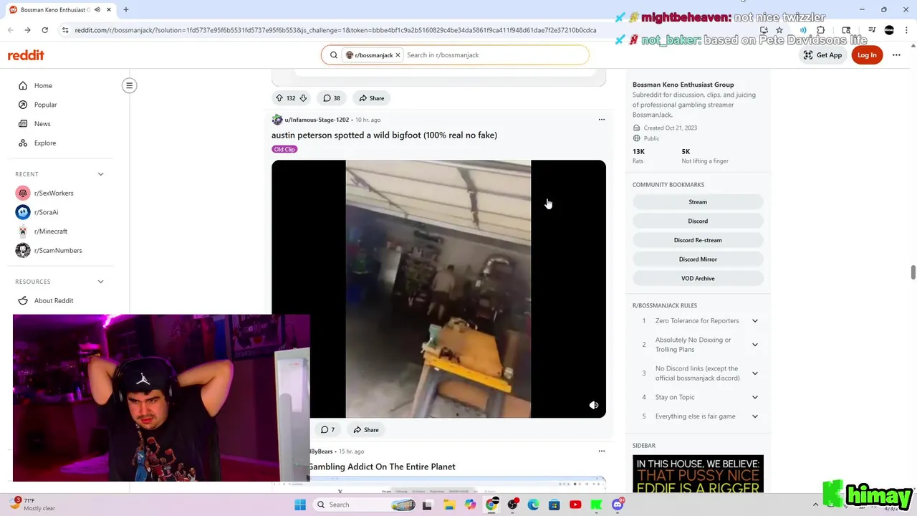Image resolution: width=917 pixels, height=516 pixels.
Task: Open the VOD Archive bookmark
Action: [x=698, y=279]
